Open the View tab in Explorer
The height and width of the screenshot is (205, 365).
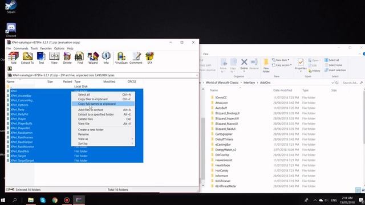pos(205,54)
